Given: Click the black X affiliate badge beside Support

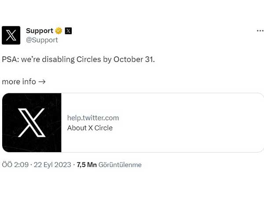Looking at the screenshot, I should [x=68, y=31].
